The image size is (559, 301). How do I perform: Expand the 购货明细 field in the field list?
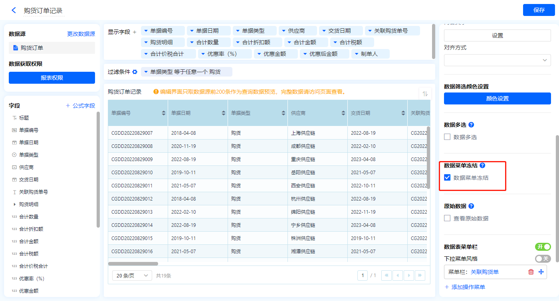coord(15,205)
